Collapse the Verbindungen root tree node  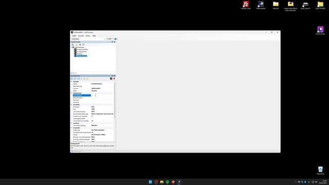pos(71,47)
